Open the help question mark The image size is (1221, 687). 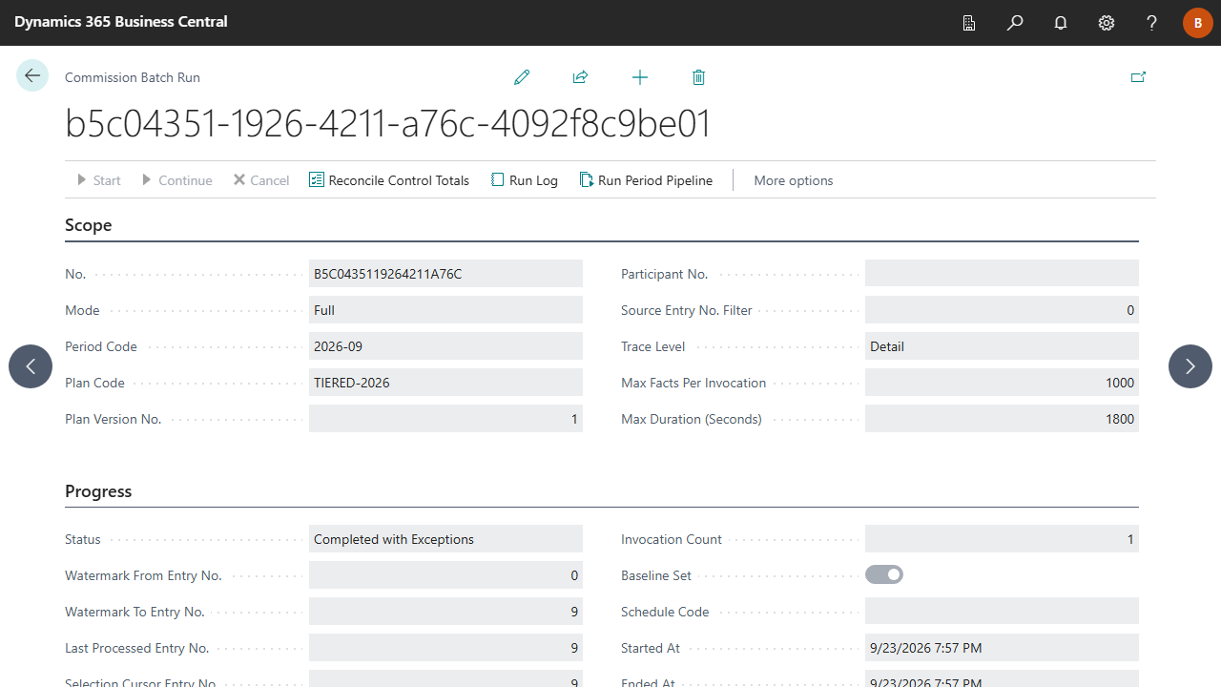click(x=1152, y=23)
